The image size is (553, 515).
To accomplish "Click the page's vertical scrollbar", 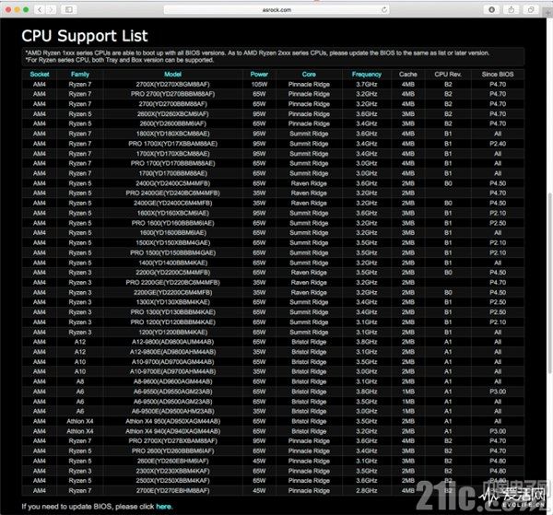I will point(550,282).
